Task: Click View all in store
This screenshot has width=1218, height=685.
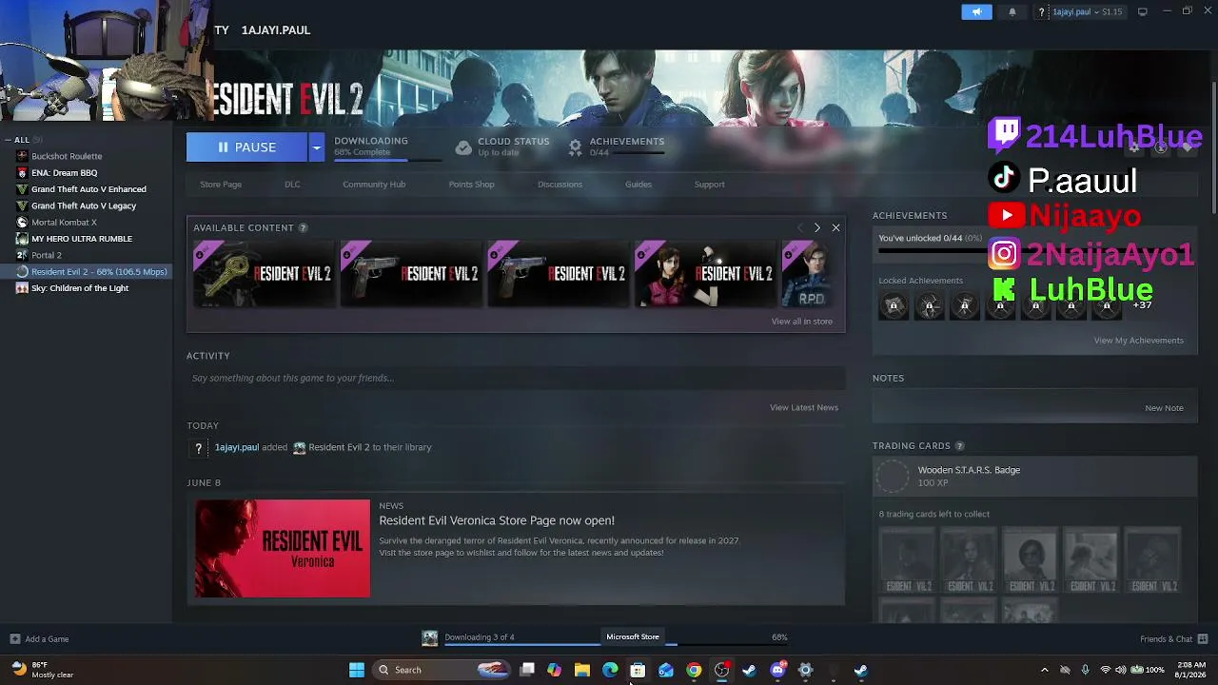Action: [x=802, y=322]
